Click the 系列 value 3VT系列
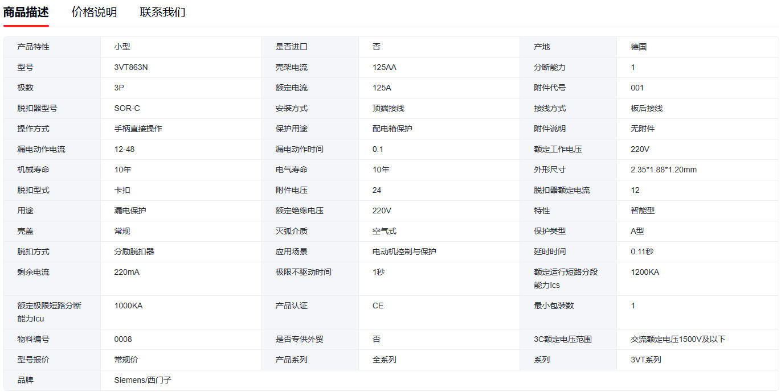This screenshot has height=392, width=781. click(x=646, y=360)
